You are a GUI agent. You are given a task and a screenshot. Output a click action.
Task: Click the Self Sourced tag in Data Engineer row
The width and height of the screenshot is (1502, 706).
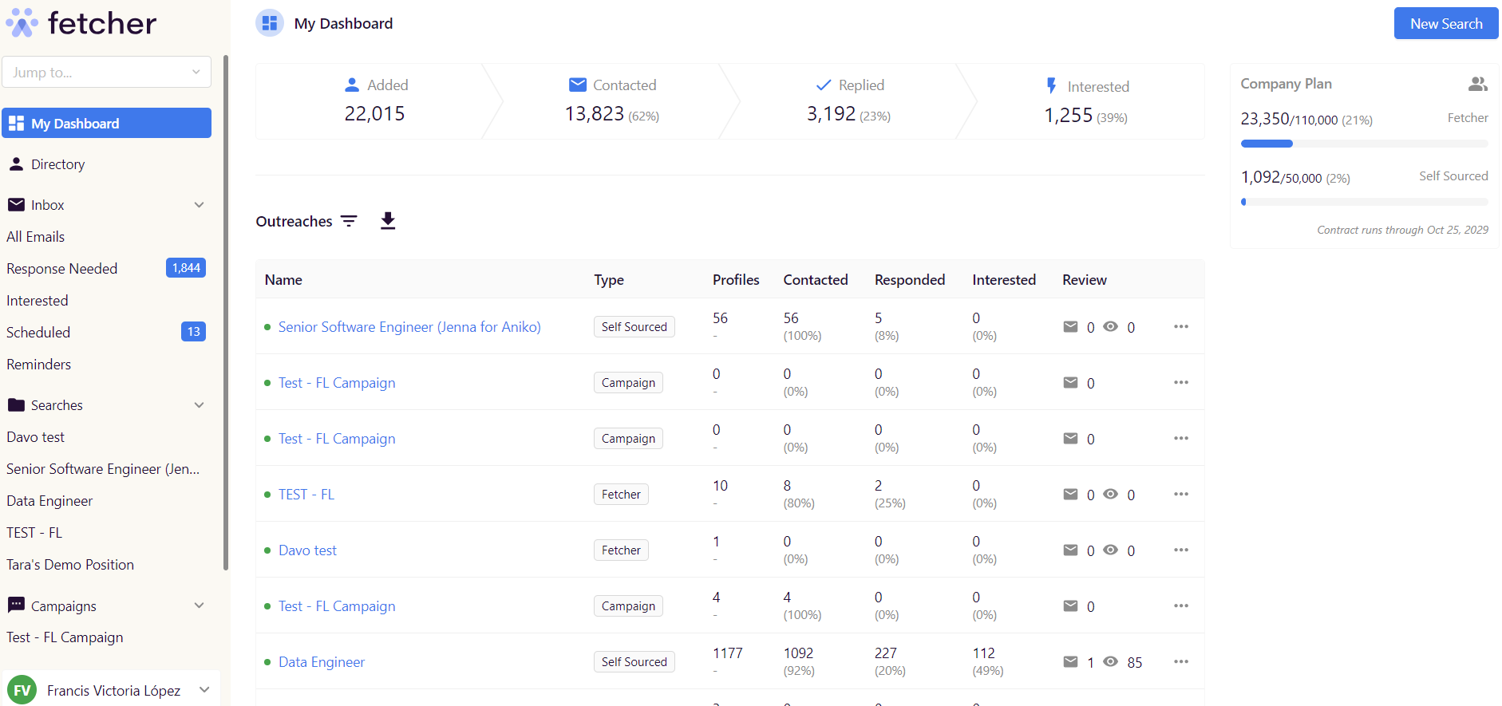point(634,661)
